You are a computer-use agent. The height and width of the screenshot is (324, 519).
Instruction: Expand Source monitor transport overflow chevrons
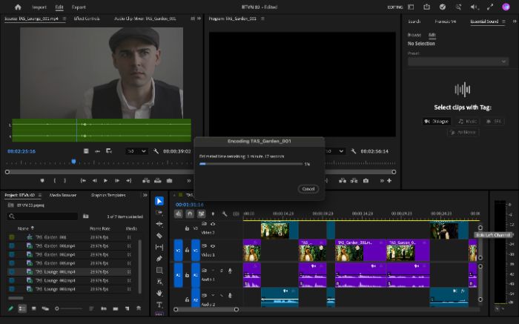pyautogui.click(x=188, y=181)
